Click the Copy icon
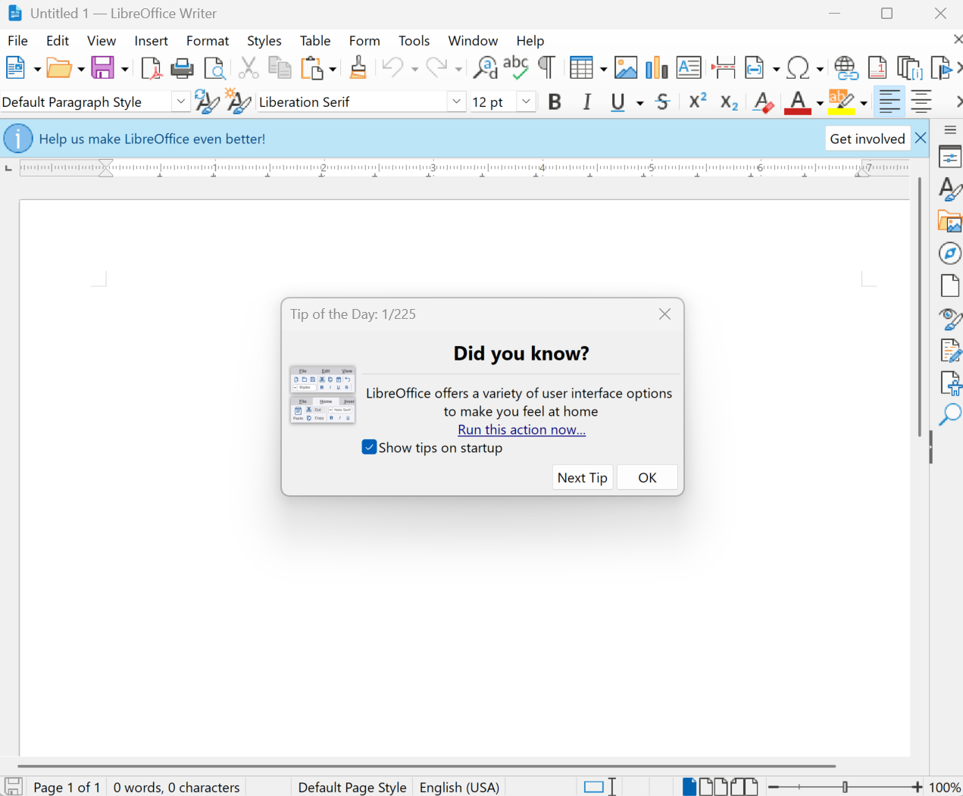 [280, 68]
